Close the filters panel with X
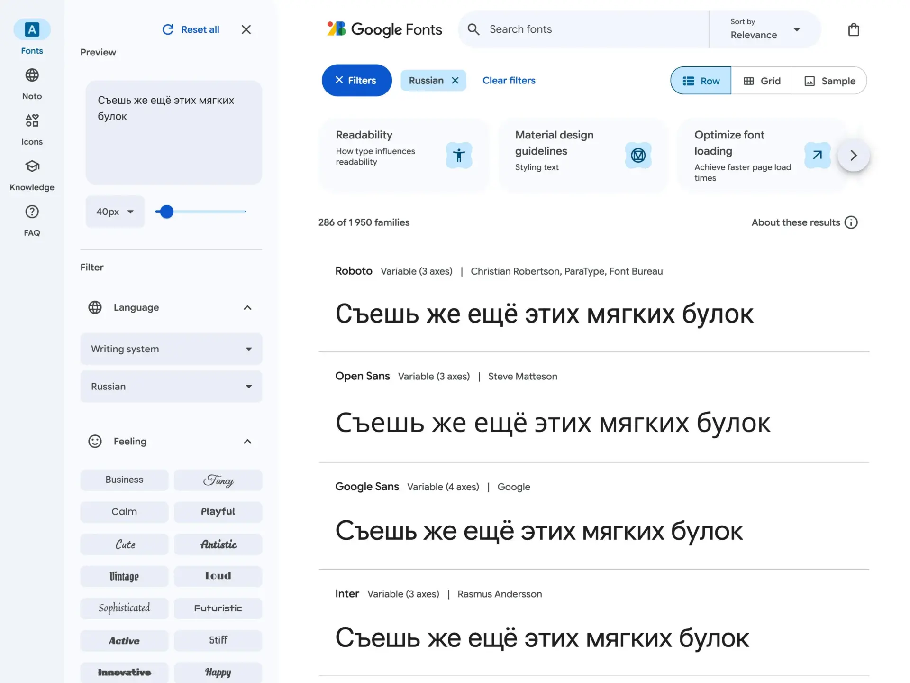The height and width of the screenshot is (683, 910). click(246, 29)
